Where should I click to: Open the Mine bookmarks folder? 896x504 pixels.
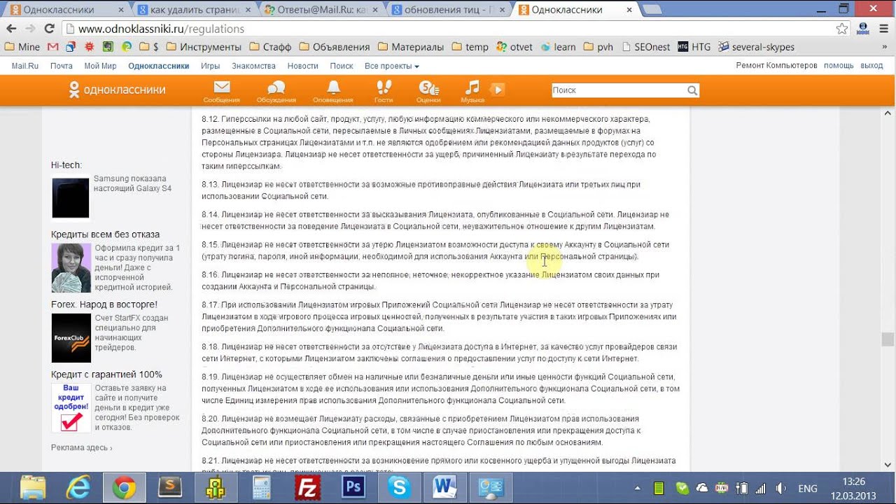[22, 47]
